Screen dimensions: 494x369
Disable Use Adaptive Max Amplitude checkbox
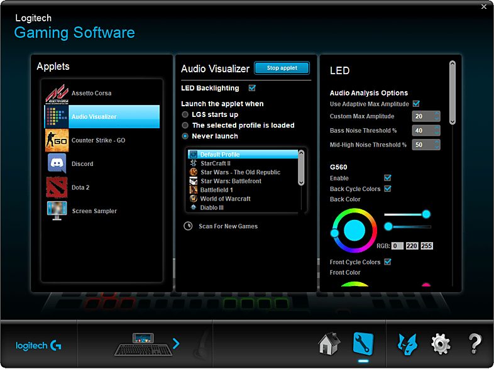416,104
